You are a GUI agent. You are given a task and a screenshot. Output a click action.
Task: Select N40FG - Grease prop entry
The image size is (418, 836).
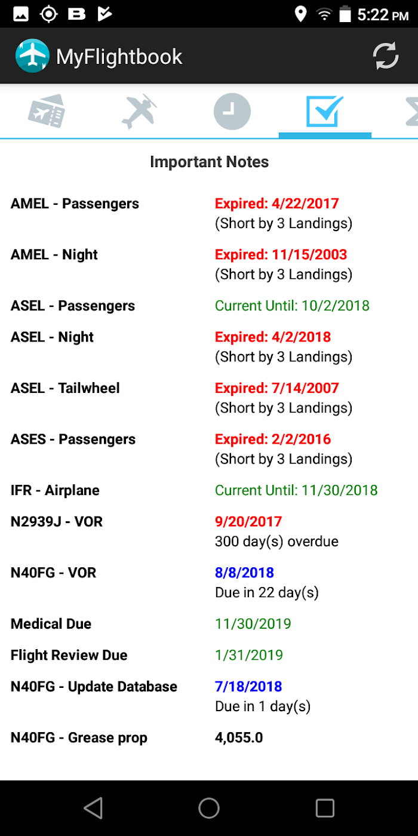[209, 737]
